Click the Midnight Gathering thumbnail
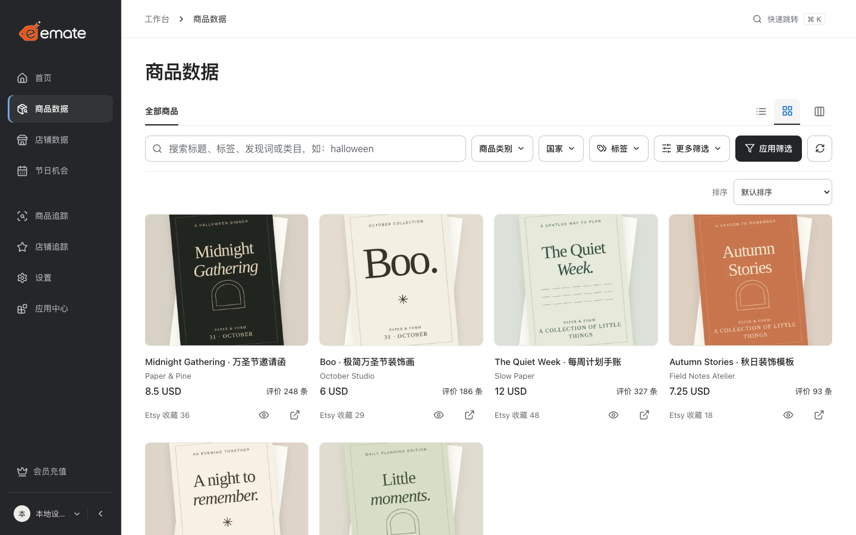The image size is (856, 535). pyautogui.click(x=226, y=280)
